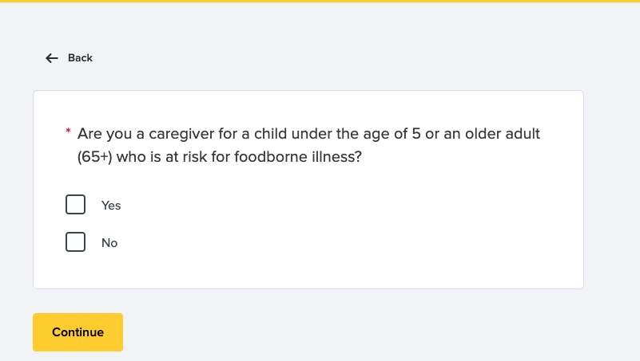
Task: Click the number "5" in the question
Action: (x=415, y=134)
